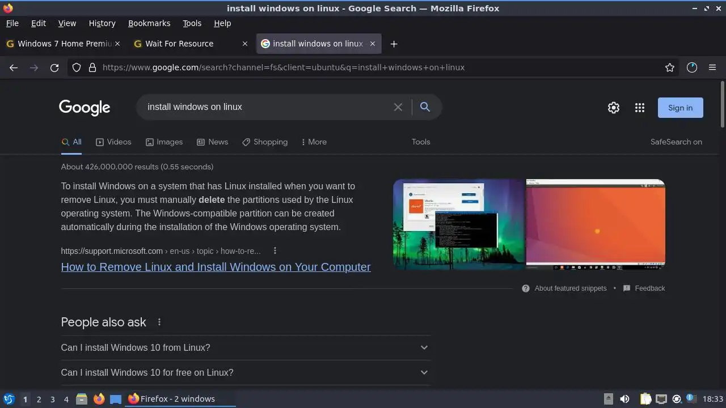Open the volume control in the tray
The image size is (726, 408).
click(x=624, y=399)
